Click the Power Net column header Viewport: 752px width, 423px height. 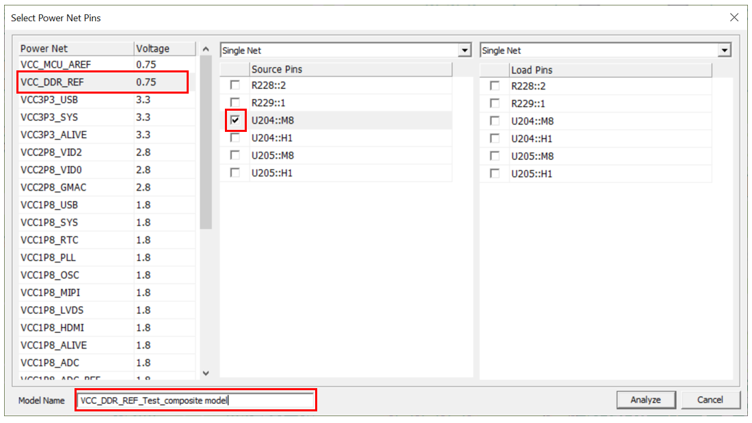pos(75,49)
